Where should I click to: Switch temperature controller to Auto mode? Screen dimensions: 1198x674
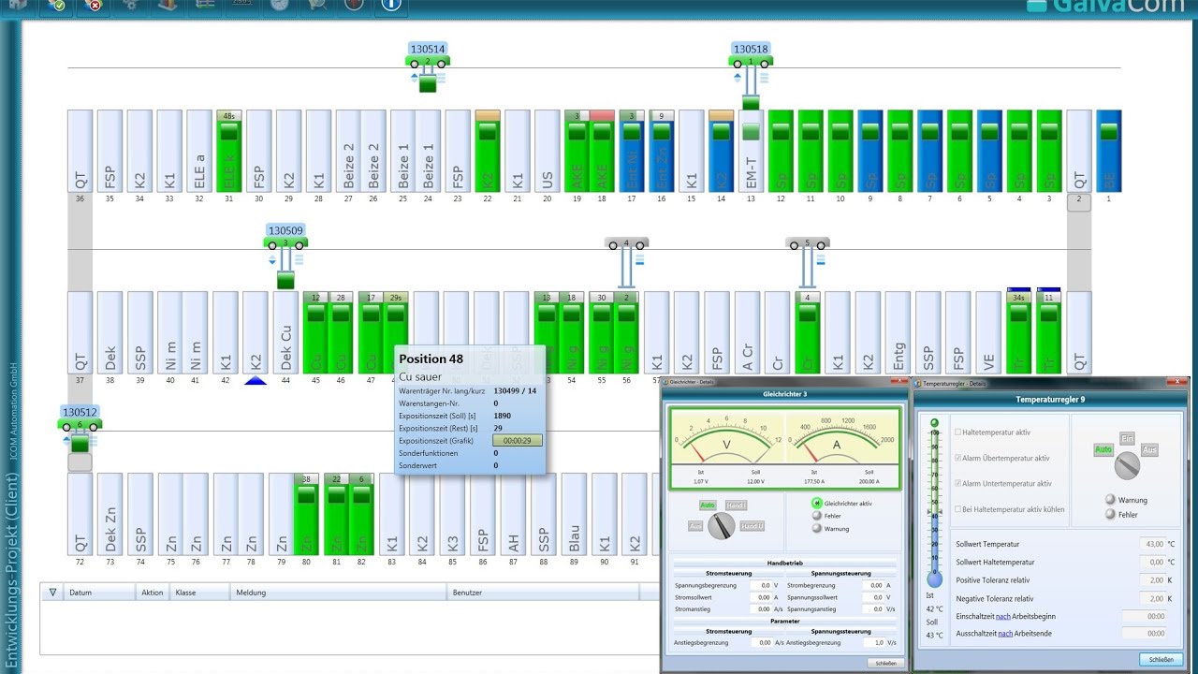(1103, 450)
